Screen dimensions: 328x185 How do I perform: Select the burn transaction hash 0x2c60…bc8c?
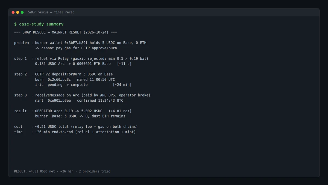pyautogui.click(x=59, y=79)
